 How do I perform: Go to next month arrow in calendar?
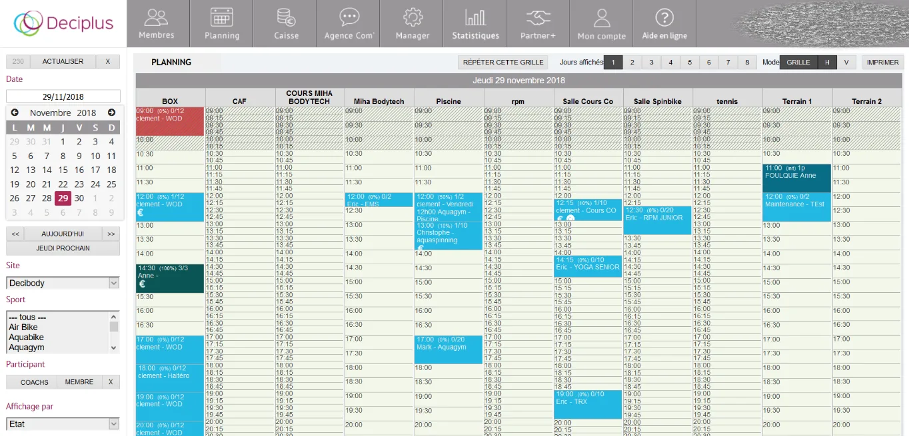111,112
